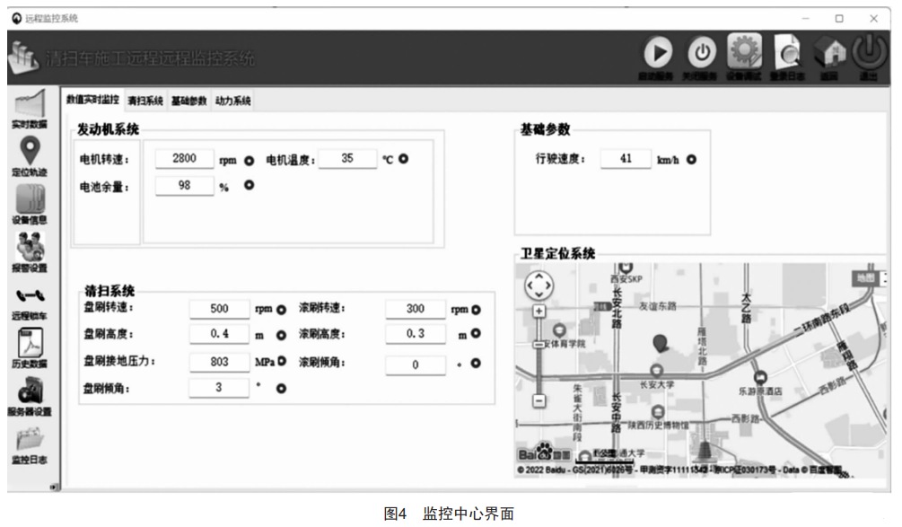The image size is (902, 527).
Task: Expand the sidebar's bottom overflow arrow
Action: point(53,486)
